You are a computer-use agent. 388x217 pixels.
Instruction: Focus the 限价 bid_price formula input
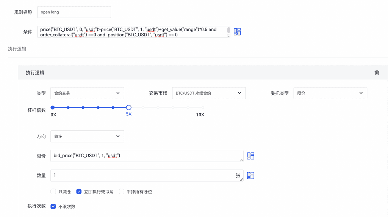pyautogui.click(x=147, y=156)
